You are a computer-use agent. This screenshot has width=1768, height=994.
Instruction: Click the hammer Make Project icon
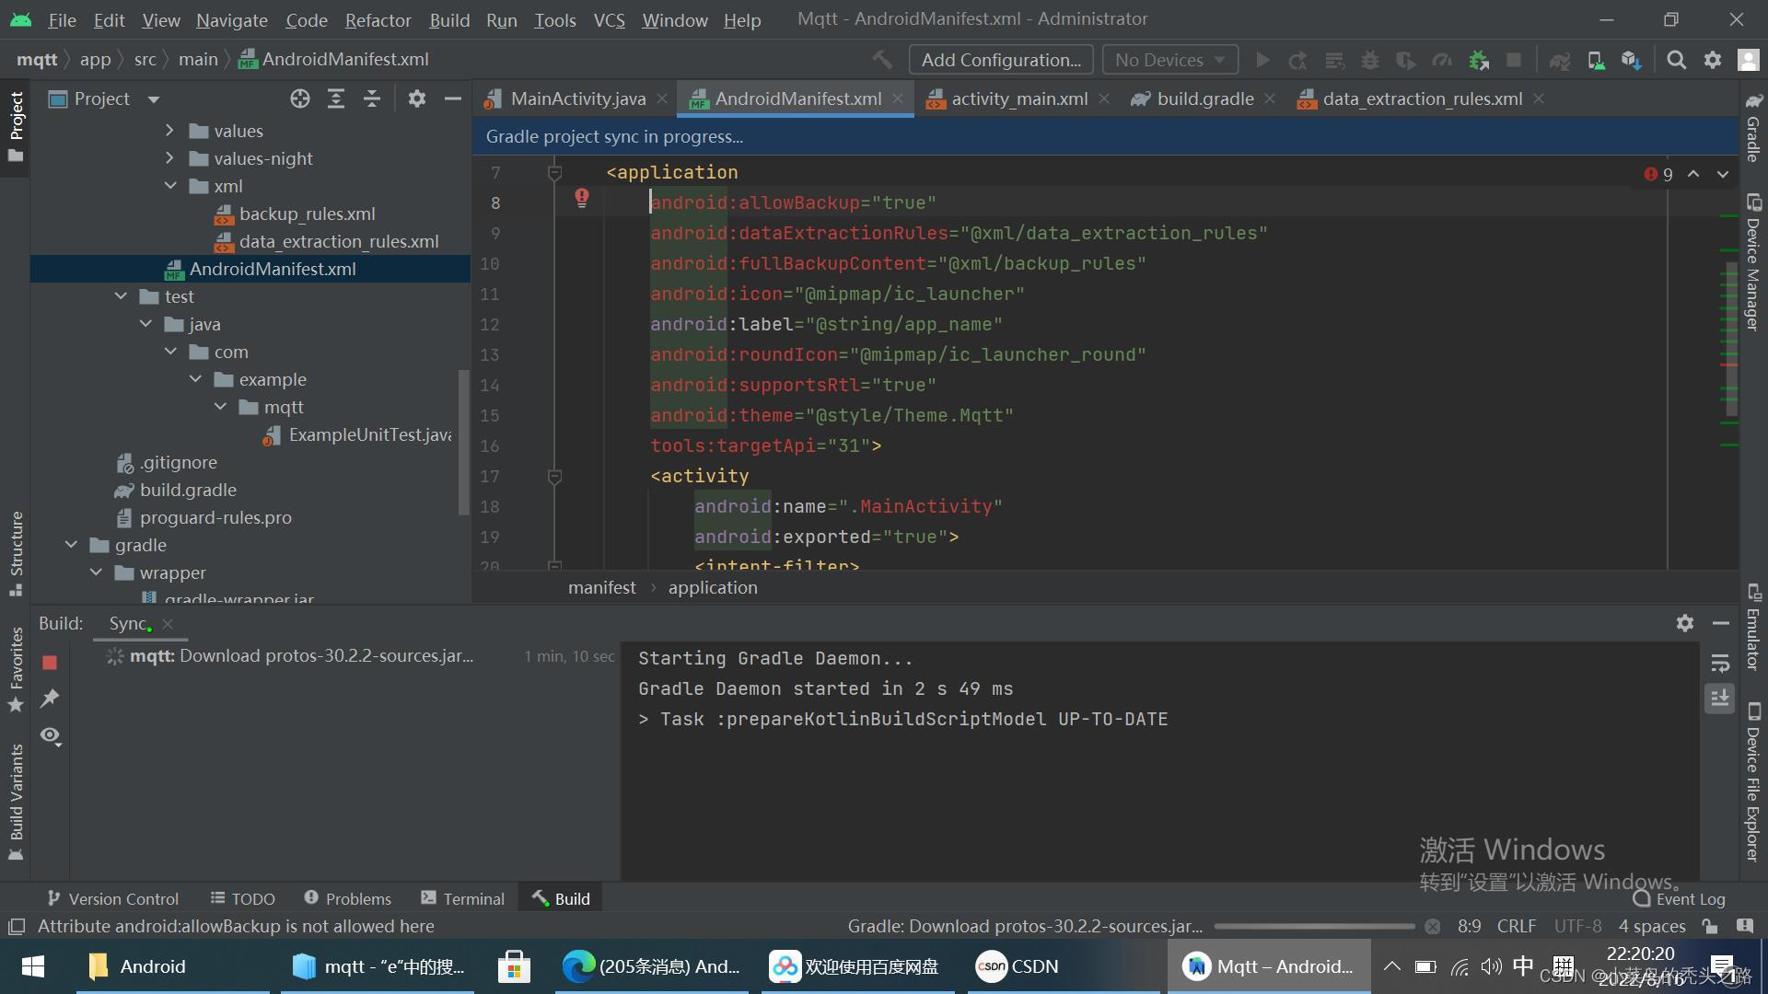tap(882, 60)
